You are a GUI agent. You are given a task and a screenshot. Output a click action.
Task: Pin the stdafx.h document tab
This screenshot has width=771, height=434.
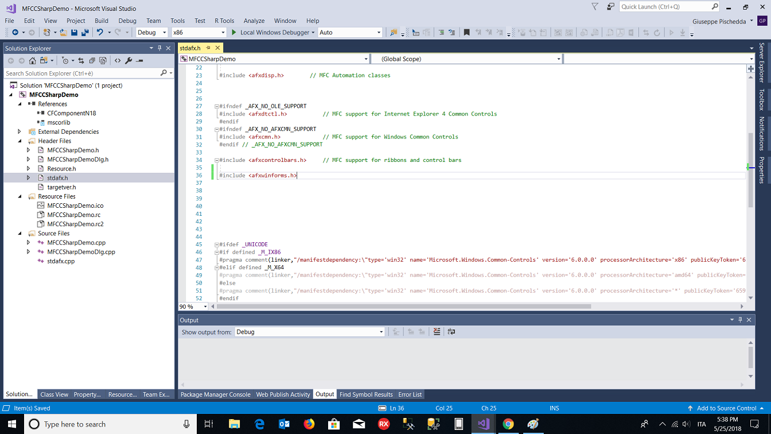pyautogui.click(x=208, y=48)
